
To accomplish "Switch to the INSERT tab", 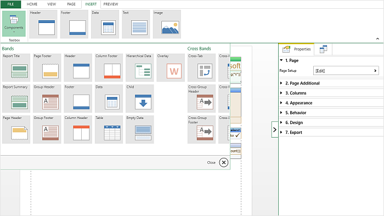I will (x=91, y=4).
